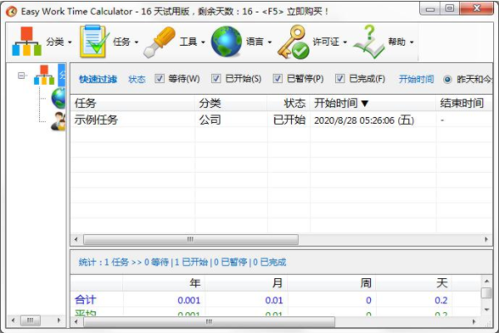499x333 pixels.
Task: Click the 年 column header in statistics
Action: pyautogui.click(x=195, y=283)
